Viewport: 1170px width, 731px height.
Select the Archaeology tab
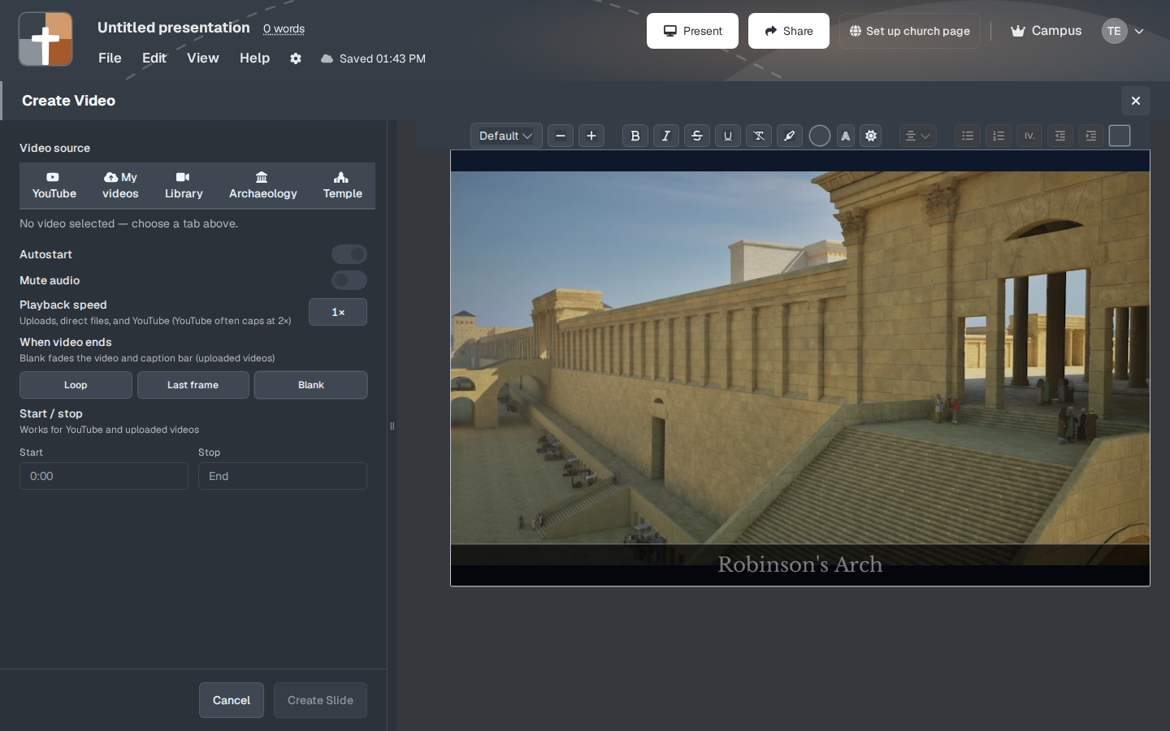pos(263,185)
